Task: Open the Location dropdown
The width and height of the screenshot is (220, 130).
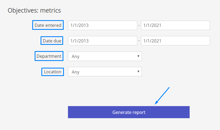Action: [105, 72]
